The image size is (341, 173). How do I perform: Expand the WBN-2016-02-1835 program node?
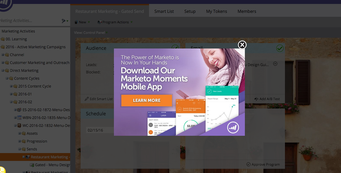pyautogui.click(x=15, y=118)
